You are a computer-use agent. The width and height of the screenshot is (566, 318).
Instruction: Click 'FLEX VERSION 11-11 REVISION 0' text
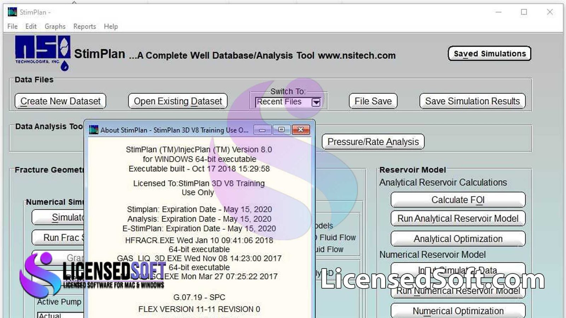[x=199, y=309]
